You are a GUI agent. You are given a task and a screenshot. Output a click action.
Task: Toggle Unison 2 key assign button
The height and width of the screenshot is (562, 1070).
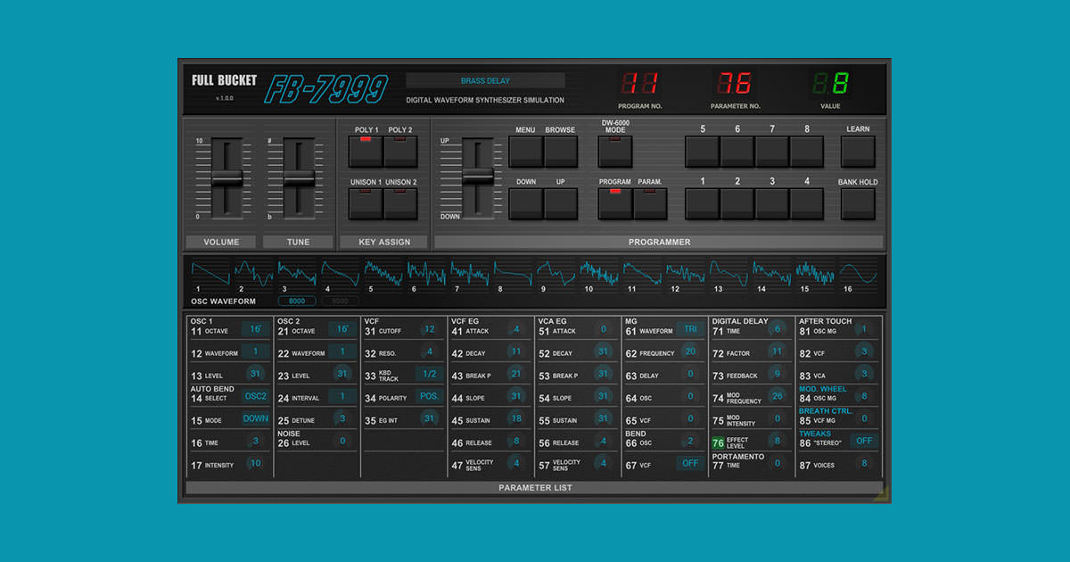click(400, 203)
